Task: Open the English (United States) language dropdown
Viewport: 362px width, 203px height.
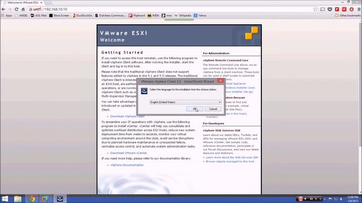Action: tap(186, 102)
